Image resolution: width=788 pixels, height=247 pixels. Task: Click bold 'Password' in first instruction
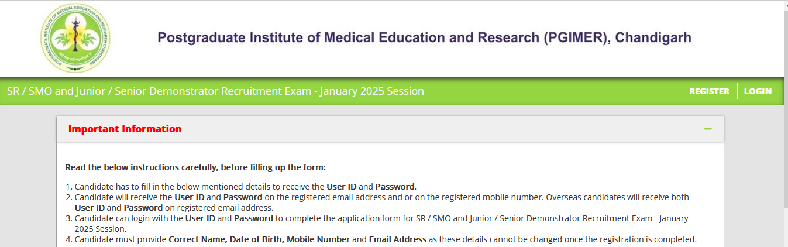tap(395, 187)
